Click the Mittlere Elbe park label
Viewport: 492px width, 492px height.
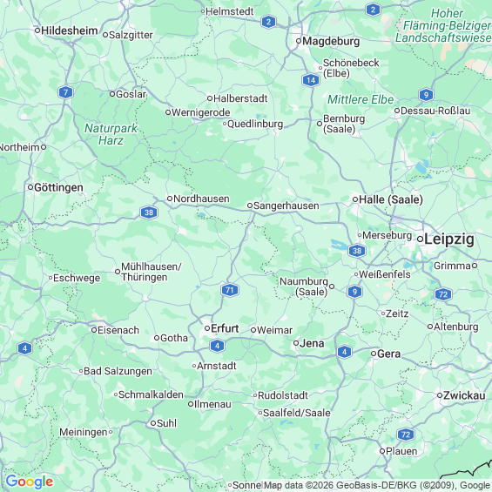click(361, 100)
